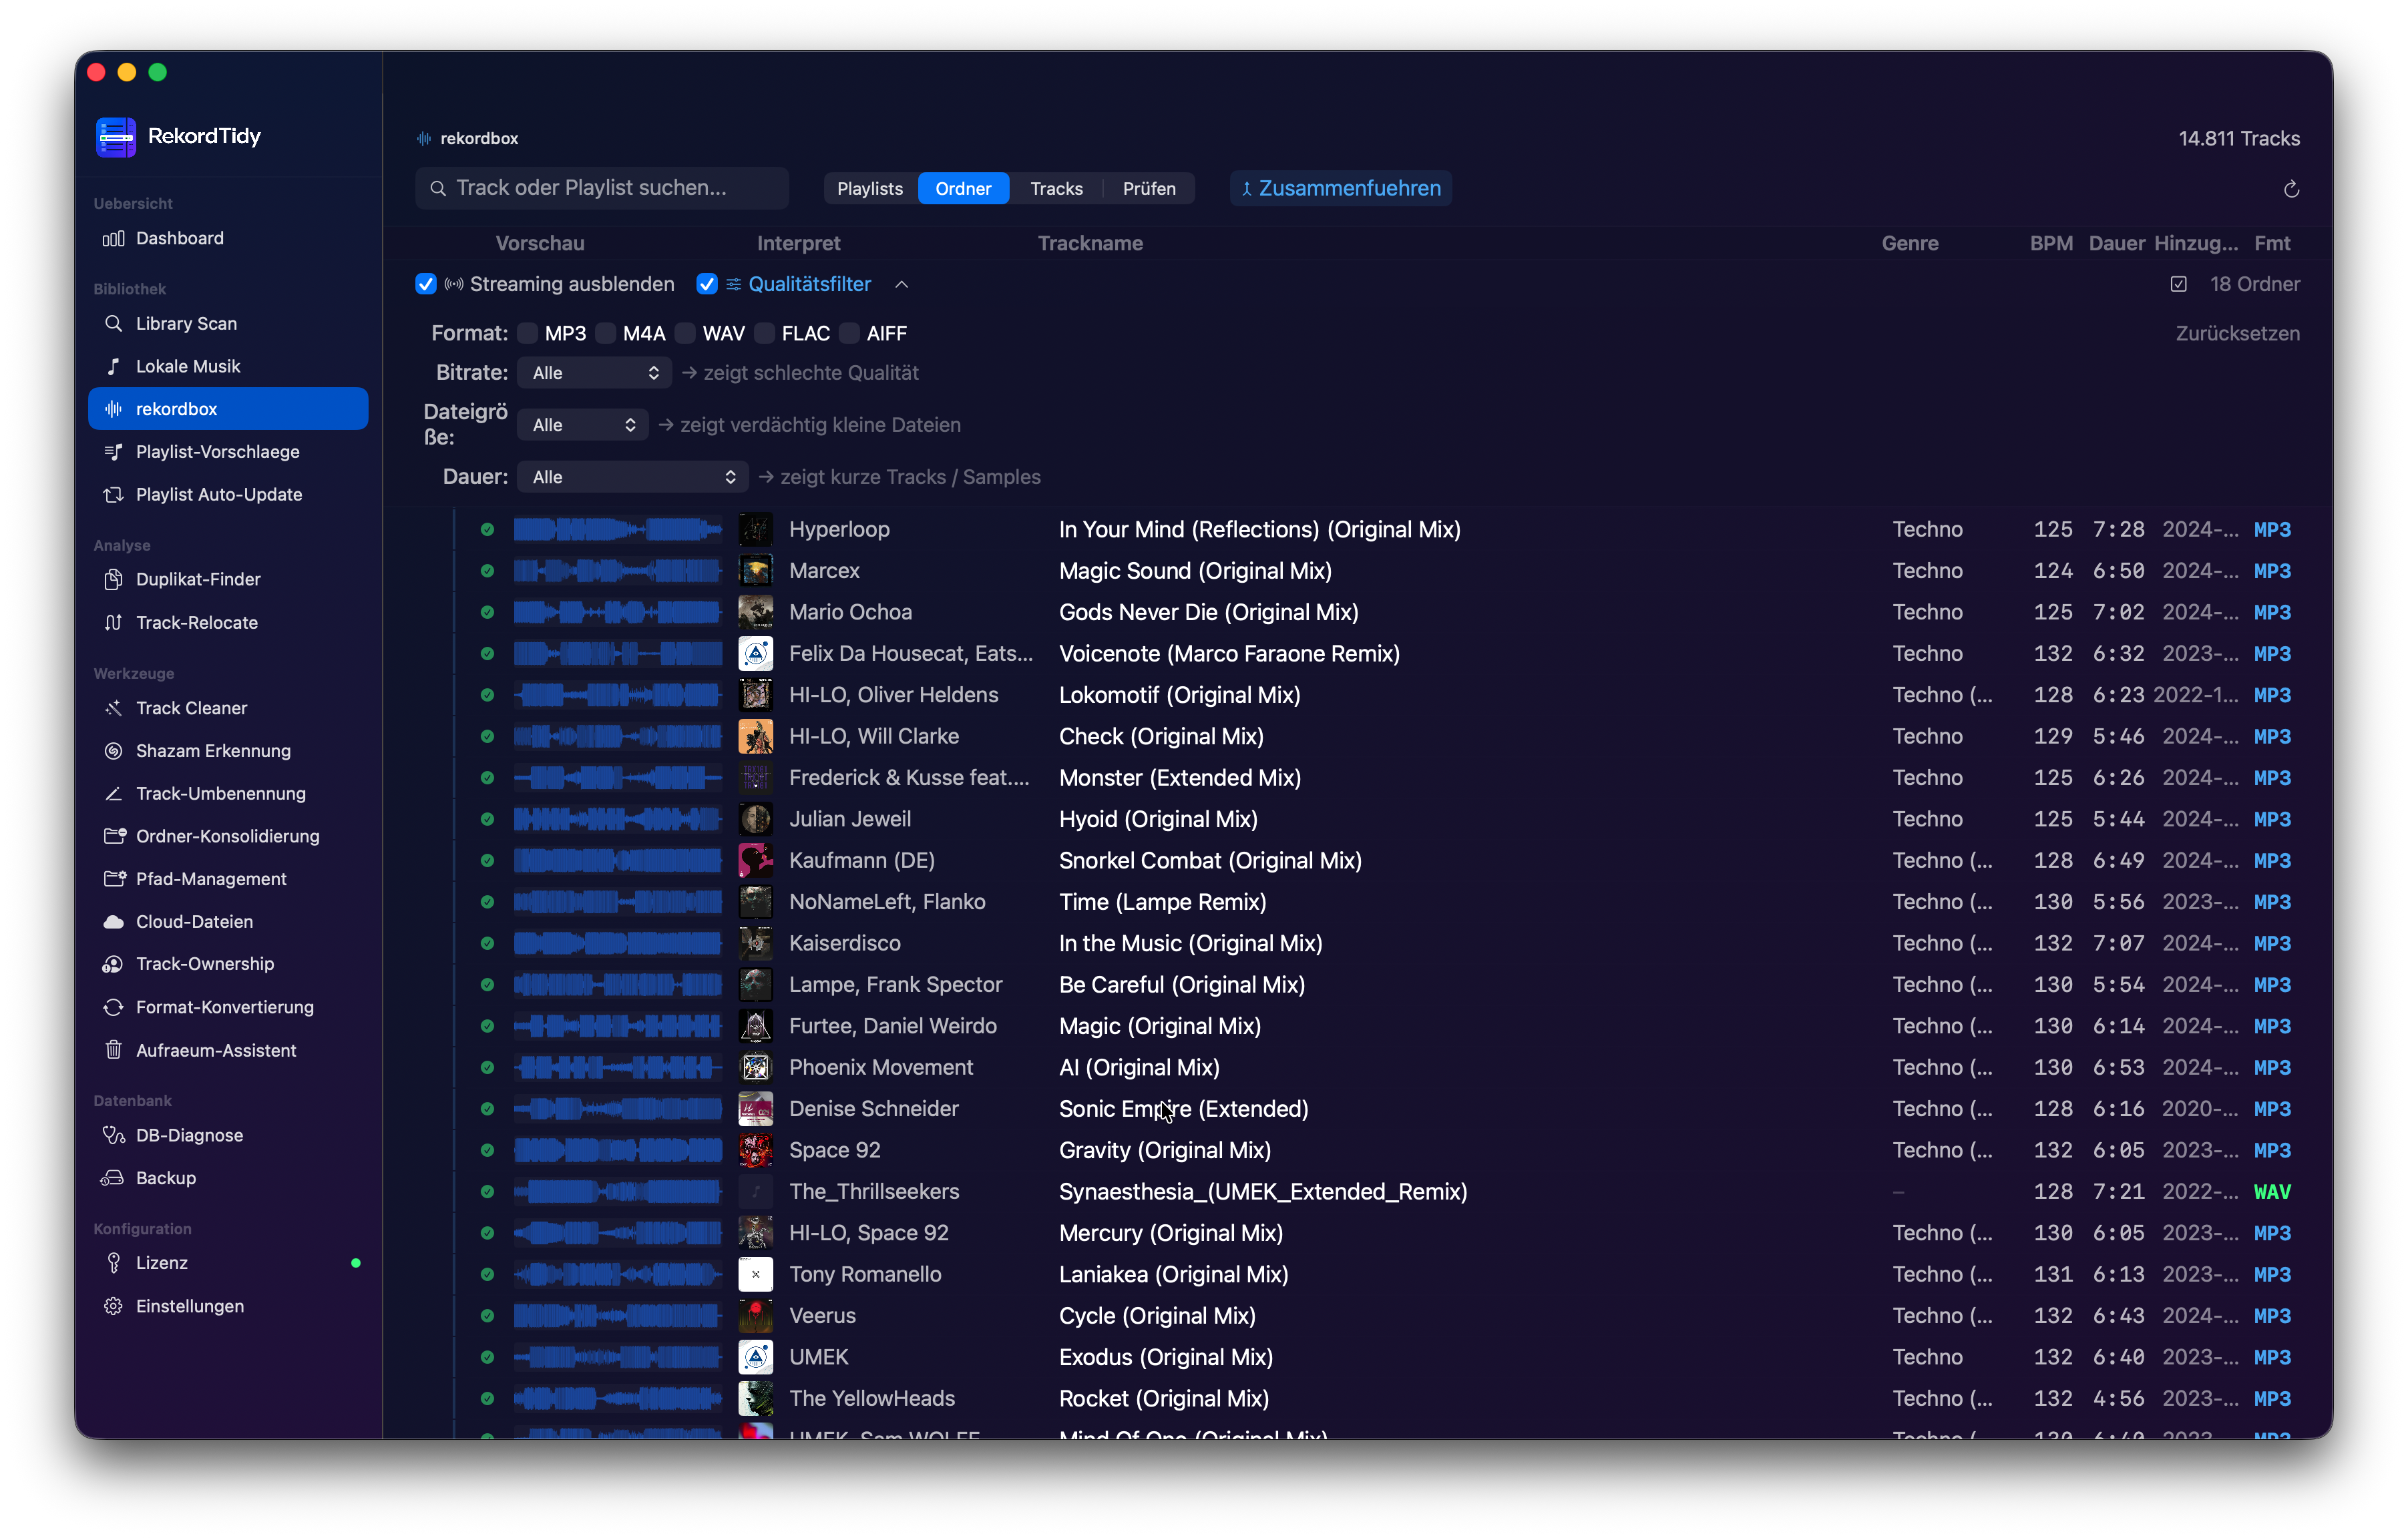The image size is (2408, 1538).
Task: Click the waveform preview for Mario Ochoa
Action: pos(618,613)
